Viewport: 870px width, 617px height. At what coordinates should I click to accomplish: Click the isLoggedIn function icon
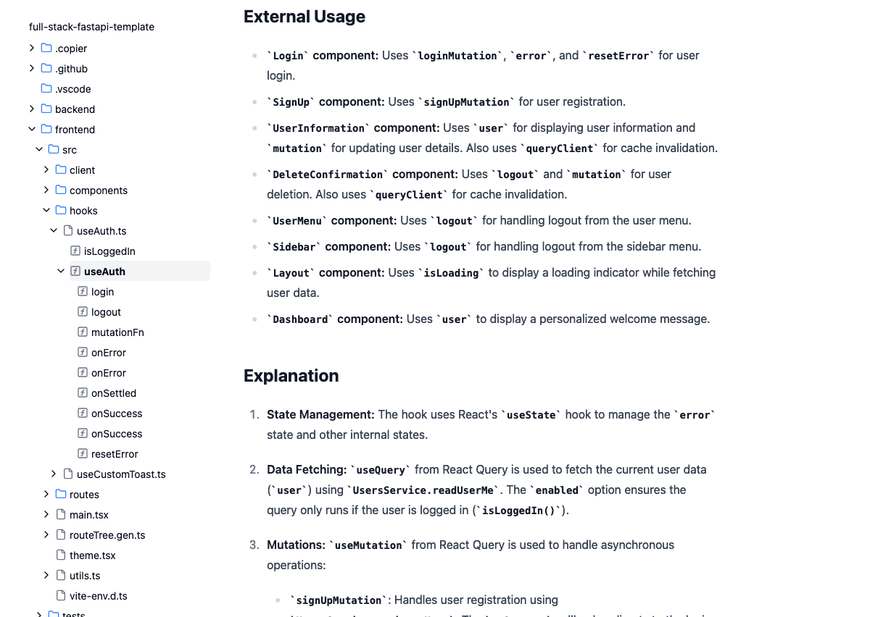tap(75, 251)
